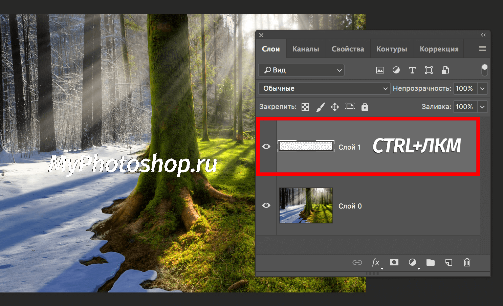The height and width of the screenshot is (306, 503).
Task: Click the Слой 0 forest thumbnail
Action: click(x=306, y=205)
